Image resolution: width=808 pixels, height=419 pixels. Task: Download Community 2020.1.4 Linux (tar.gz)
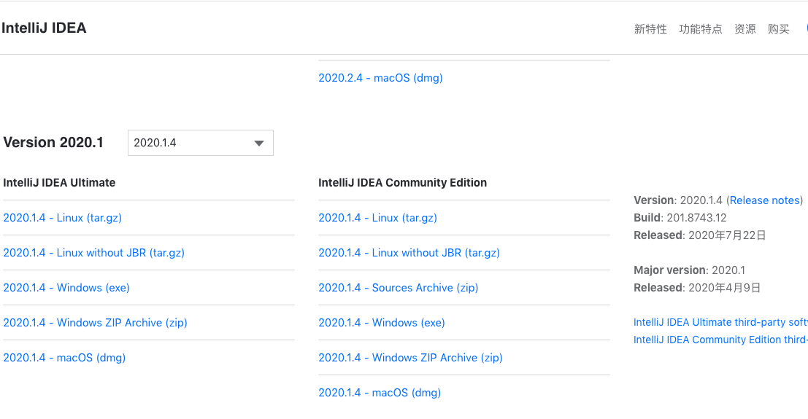point(377,218)
